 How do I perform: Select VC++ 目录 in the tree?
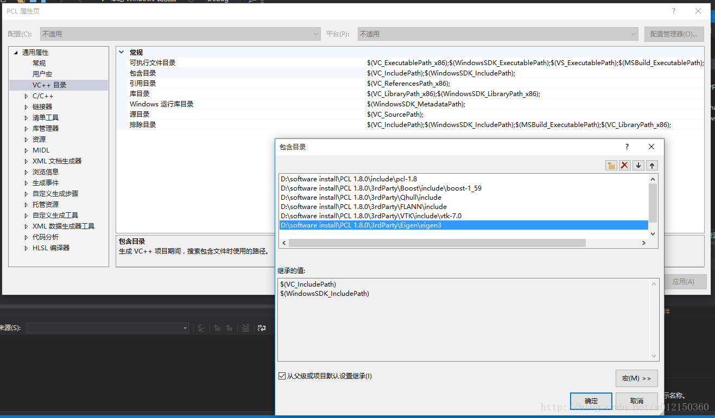tap(49, 85)
